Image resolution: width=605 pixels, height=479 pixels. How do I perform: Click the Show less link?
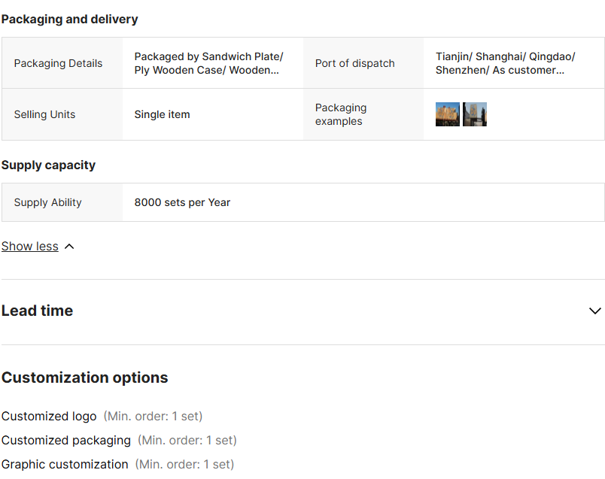[x=30, y=247]
